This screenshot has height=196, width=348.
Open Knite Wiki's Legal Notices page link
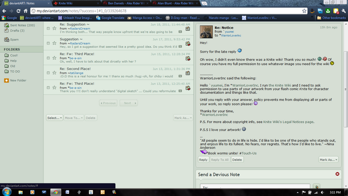pos(288,122)
